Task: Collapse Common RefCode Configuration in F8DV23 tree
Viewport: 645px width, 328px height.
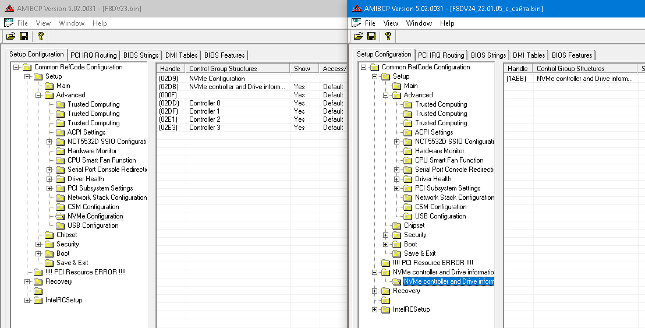Action: pos(16,67)
